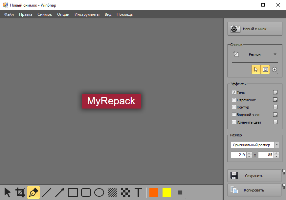The height and width of the screenshot is (200, 286).
Task: Open the Снимок menu
Action: 45,14
